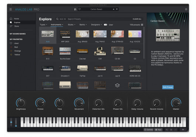This screenshot has height=137, width=196.
Task: Toggle the Keys keyboard panel button
Action: pyautogui.click(x=158, y=130)
